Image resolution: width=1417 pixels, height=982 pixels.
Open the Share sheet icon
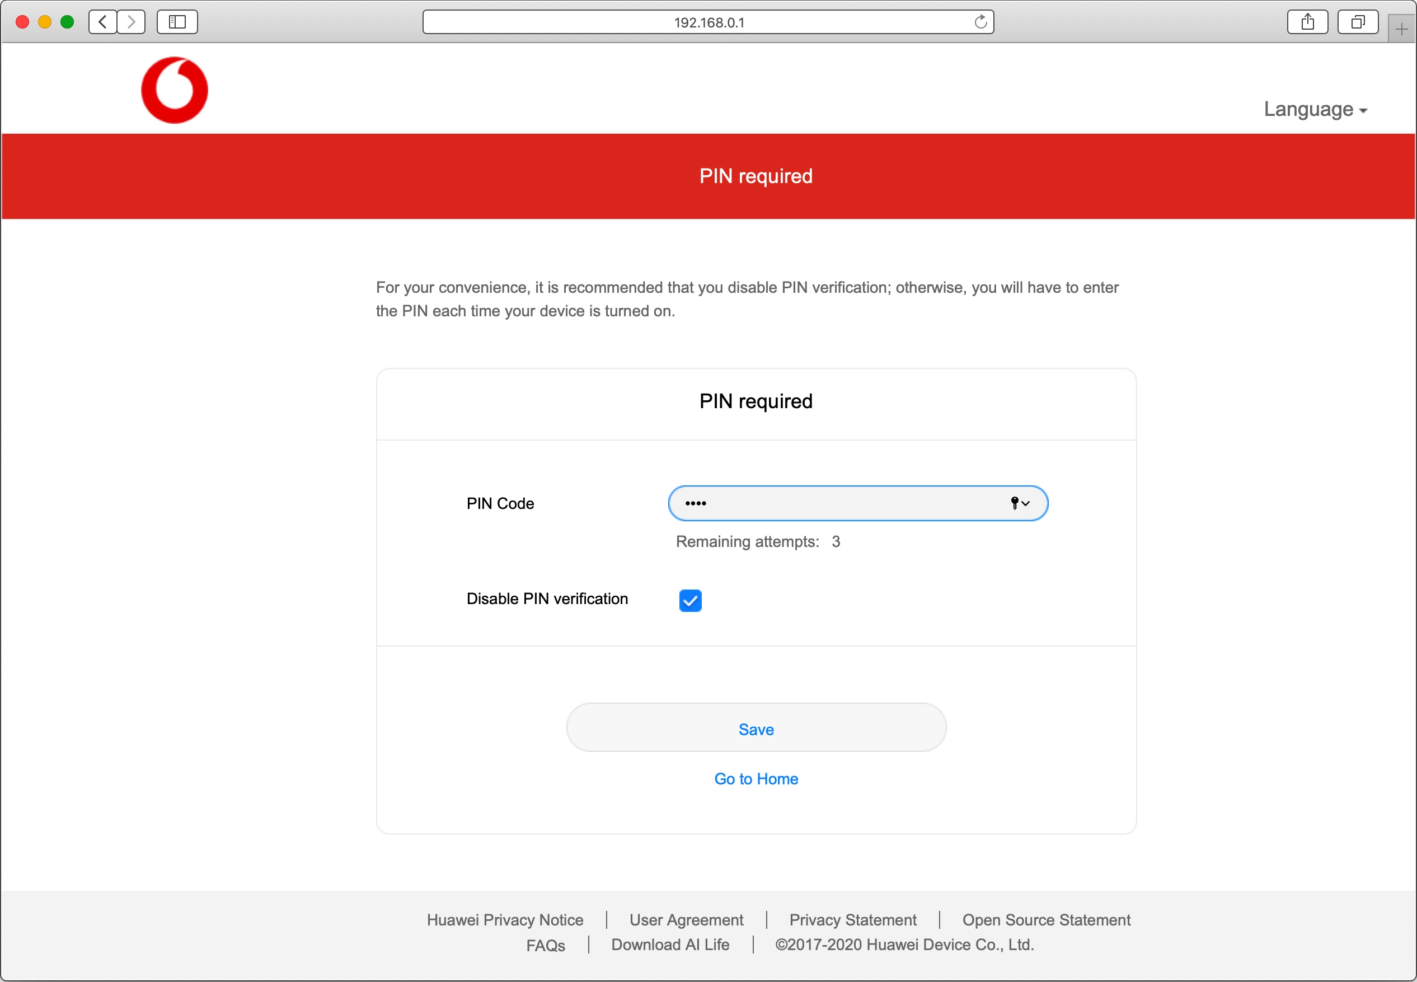click(1307, 22)
